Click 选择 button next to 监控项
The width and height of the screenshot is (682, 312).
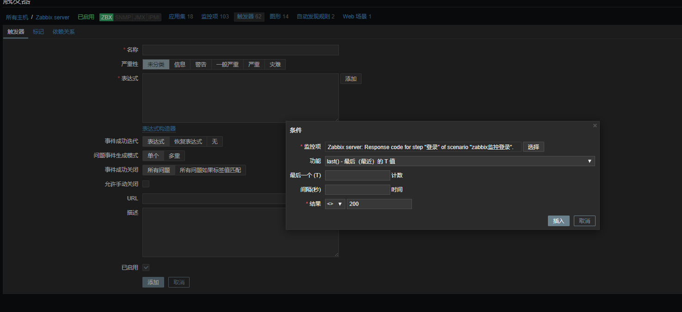click(x=533, y=147)
